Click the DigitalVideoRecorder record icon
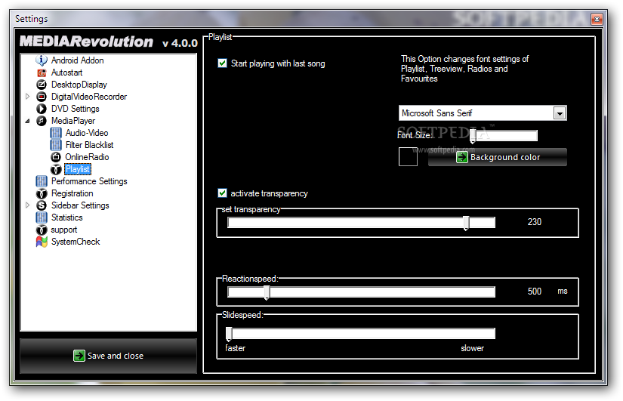 [x=42, y=97]
